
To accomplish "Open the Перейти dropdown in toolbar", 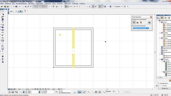I will tap(119, 6).
